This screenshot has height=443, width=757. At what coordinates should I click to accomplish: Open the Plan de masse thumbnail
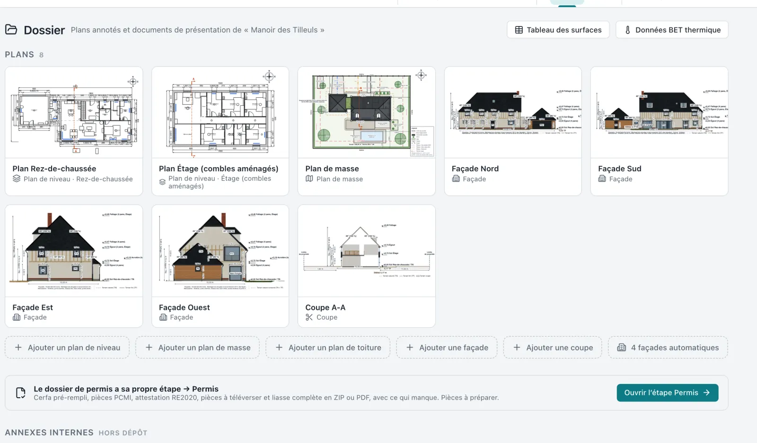coord(367,112)
